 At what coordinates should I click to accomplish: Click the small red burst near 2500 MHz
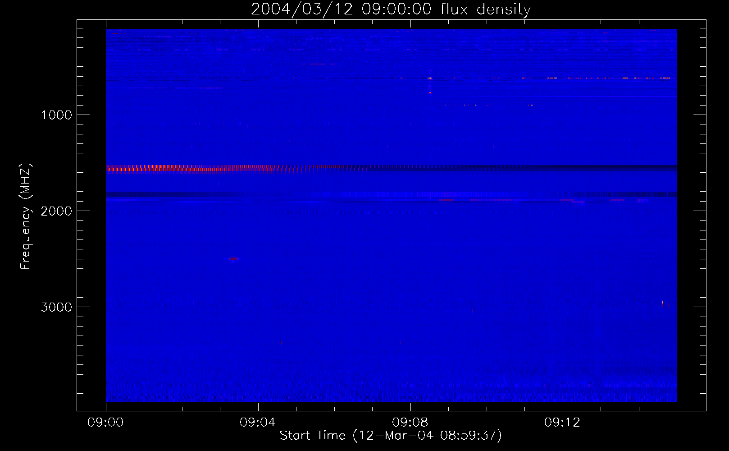(233, 259)
